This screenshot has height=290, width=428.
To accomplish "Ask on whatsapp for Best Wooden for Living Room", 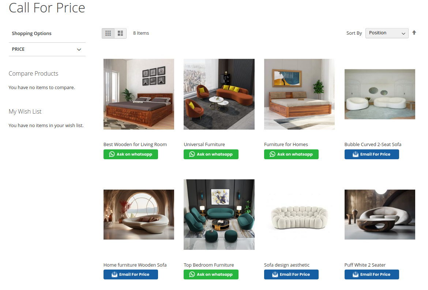I will pos(131,154).
